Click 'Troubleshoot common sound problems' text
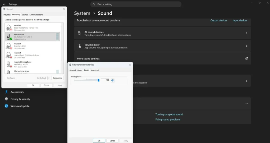The image size is (270, 143). pyautogui.click(x=99, y=20)
